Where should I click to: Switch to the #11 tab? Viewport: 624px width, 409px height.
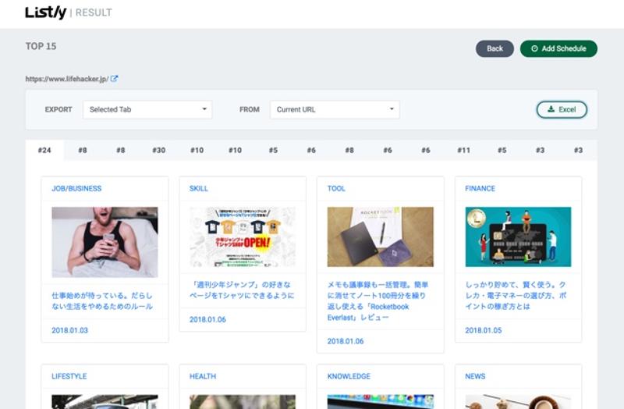pyautogui.click(x=463, y=150)
